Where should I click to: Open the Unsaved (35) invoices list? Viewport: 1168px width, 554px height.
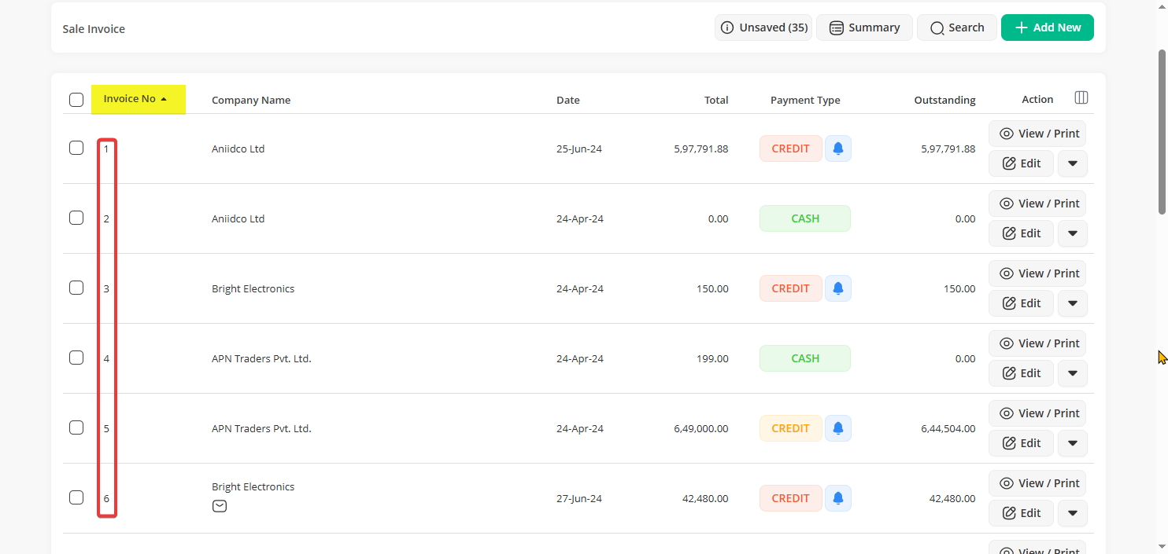point(763,28)
